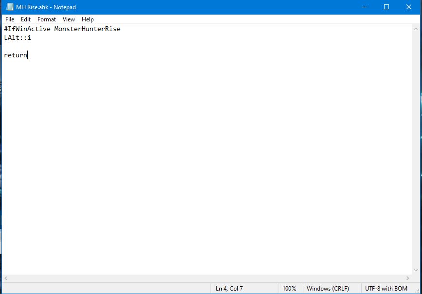Minimize the Notepad window
422x294 pixels.
(x=365, y=7)
